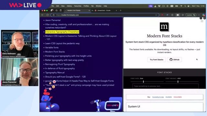This screenshot has height=116, width=207.
Task: Open the Variable fonts link
Action: pos(52,47)
